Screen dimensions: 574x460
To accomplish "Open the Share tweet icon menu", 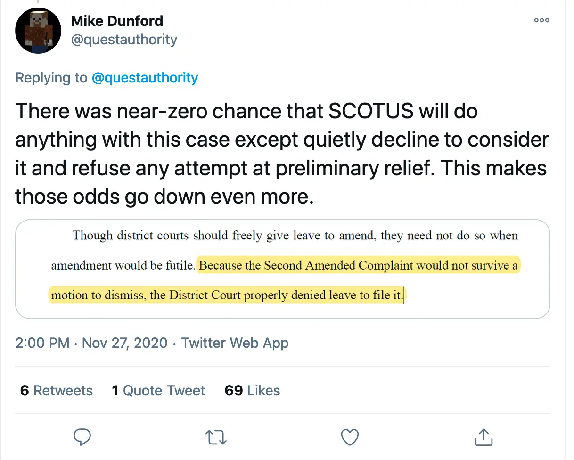I will pos(484,437).
